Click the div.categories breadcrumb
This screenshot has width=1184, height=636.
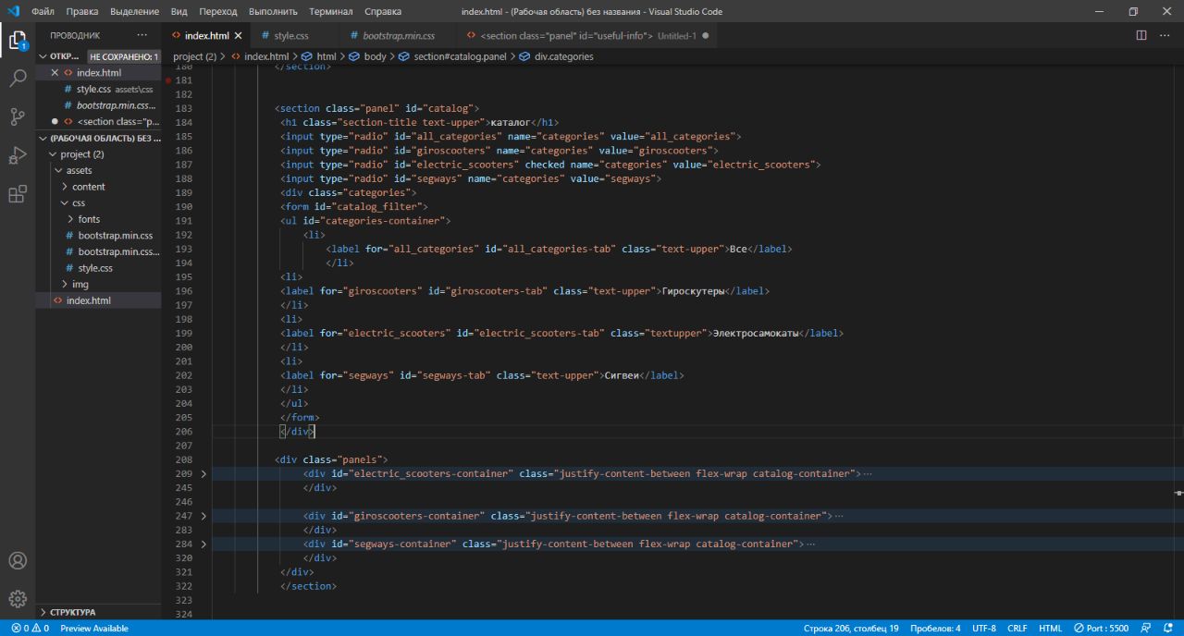tap(557, 56)
